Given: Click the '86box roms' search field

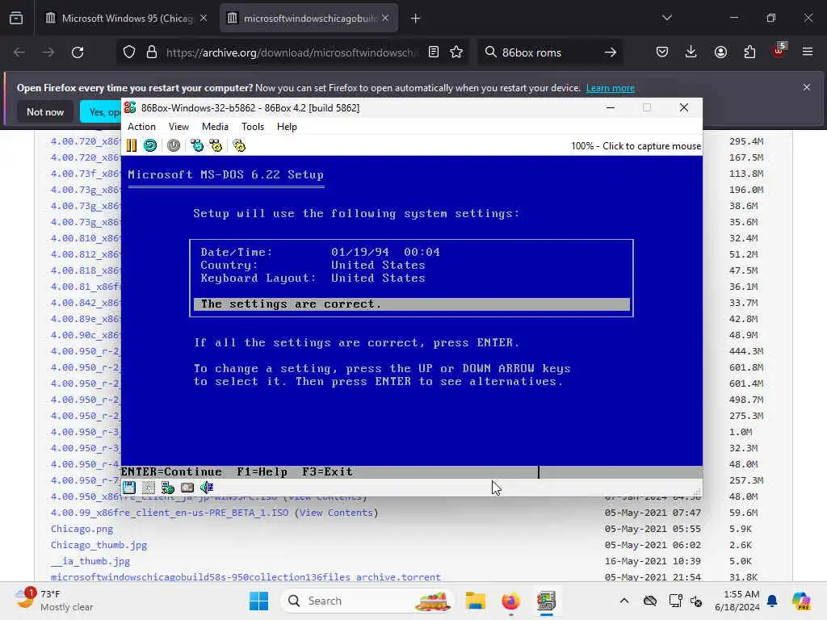Looking at the screenshot, I should click(x=548, y=52).
